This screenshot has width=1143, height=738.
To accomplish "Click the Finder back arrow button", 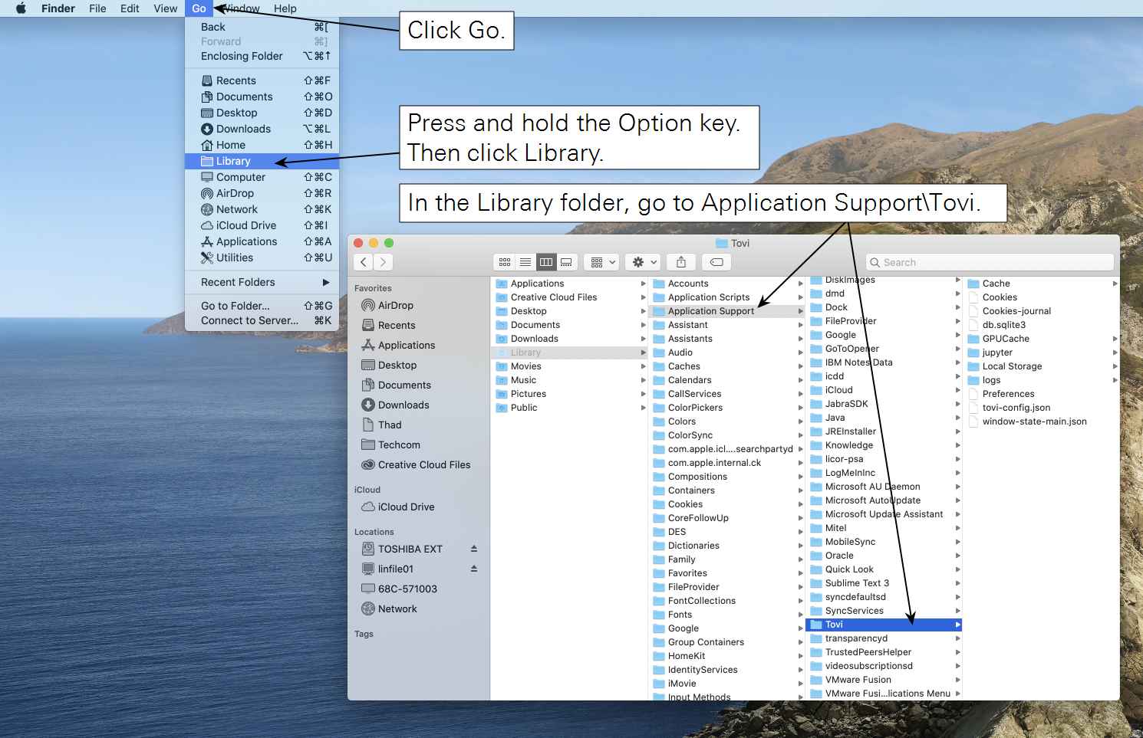I will (x=364, y=262).
